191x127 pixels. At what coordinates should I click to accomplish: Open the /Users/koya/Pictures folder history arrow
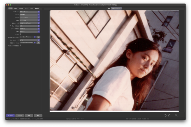(x=35, y=37)
